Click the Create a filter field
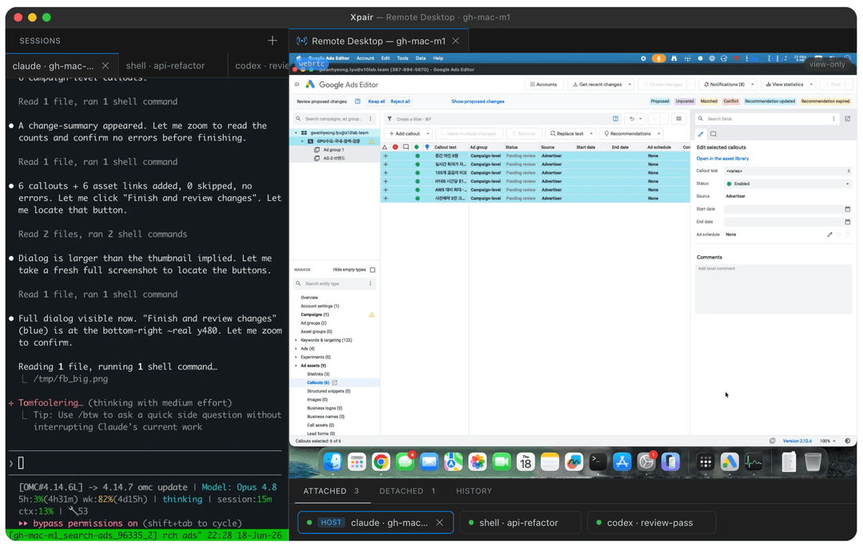The height and width of the screenshot is (546, 863). click(x=501, y=119)
